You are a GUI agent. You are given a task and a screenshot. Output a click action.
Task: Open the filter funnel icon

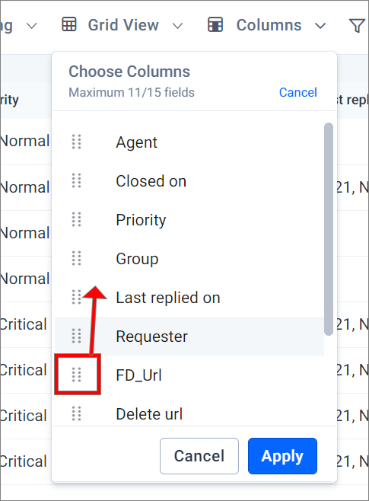(x=357, y=26)
